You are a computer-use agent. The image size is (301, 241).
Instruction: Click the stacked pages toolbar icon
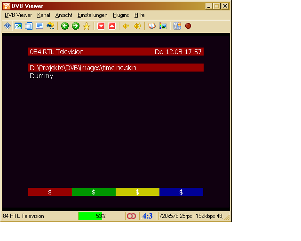click(x=29, y=26)
